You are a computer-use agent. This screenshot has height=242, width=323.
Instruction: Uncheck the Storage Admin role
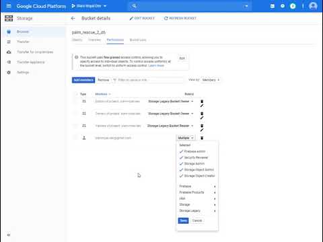(x=192, y=163)
